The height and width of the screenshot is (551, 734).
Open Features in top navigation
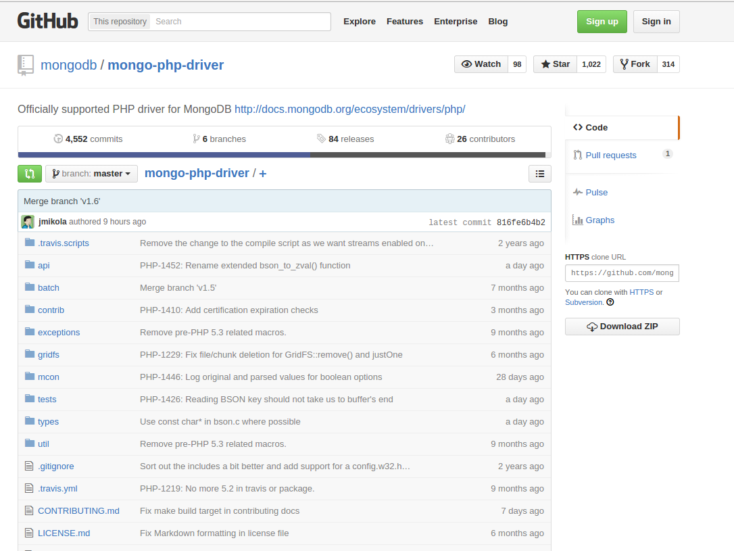point(404,22)
